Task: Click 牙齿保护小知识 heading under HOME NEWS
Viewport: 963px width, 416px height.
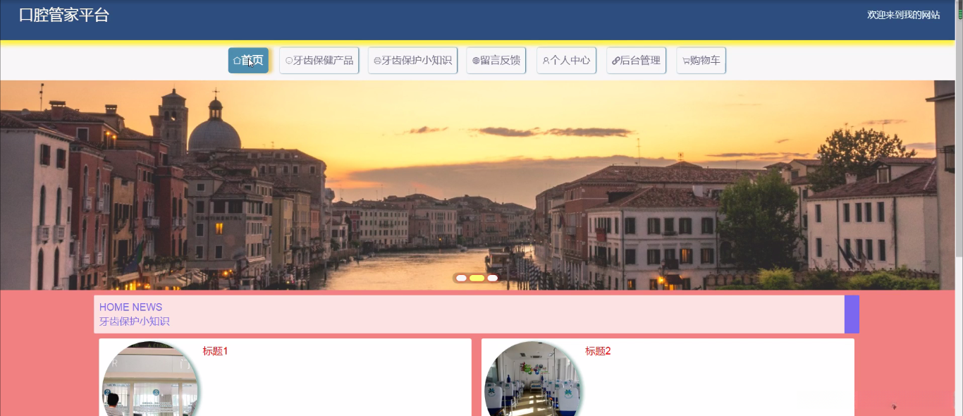Action: 135,322
